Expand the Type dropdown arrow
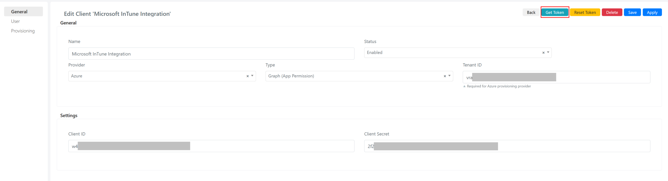 pos(449,76)
